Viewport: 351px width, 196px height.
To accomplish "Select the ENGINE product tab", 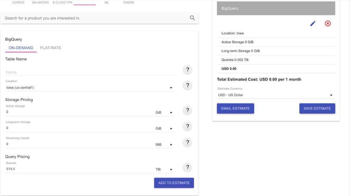I will coord(129,2).
